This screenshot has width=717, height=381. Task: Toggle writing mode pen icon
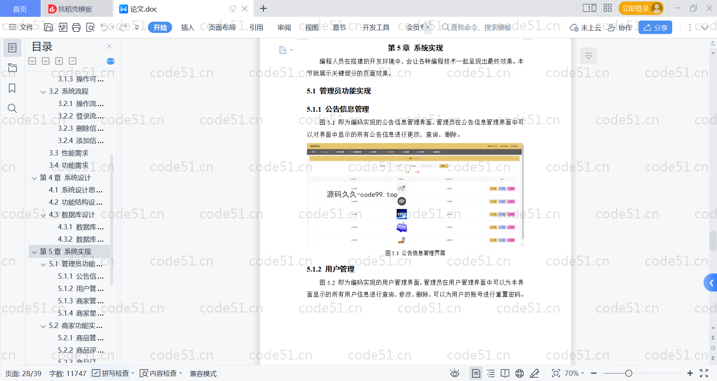coord(534,373)
